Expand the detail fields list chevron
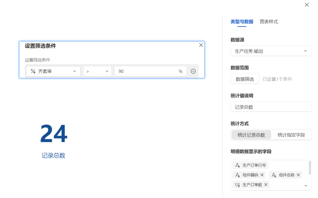 click(306, 186)
